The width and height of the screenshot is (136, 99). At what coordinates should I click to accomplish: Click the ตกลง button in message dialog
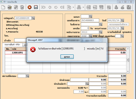click(x=67, y=57)
